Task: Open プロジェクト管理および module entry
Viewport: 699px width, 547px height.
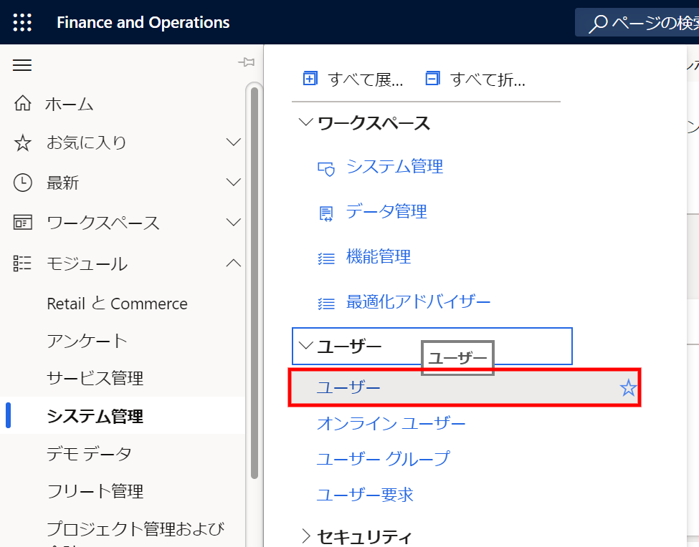Action: 135,529
